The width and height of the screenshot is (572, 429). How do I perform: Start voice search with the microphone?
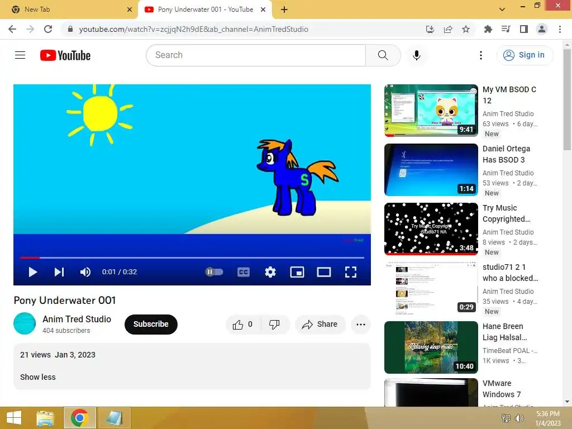tap(417, 55)
